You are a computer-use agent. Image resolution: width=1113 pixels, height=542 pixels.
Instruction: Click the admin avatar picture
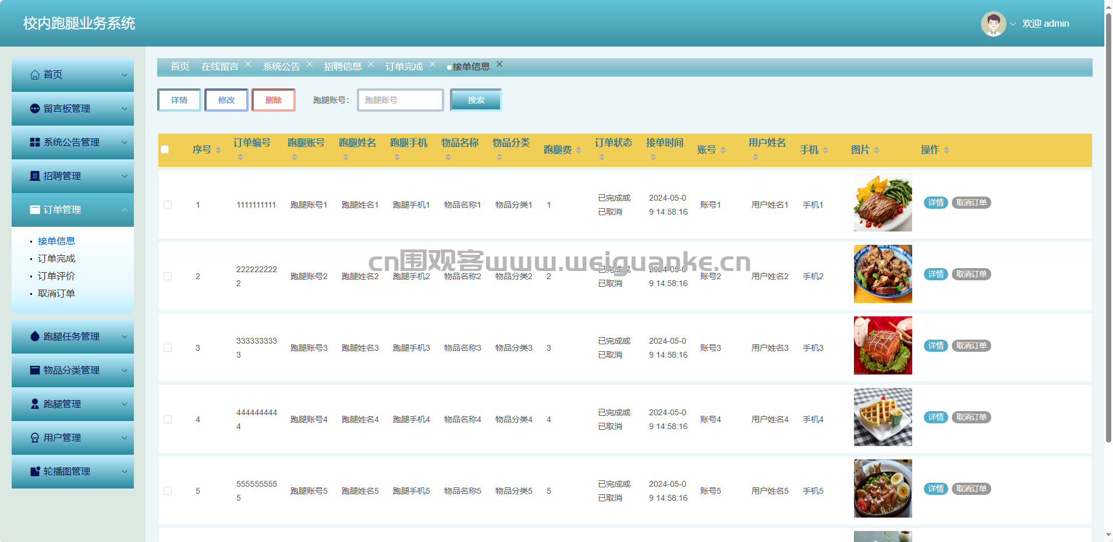pyautogui.click(x=993, y=24)
